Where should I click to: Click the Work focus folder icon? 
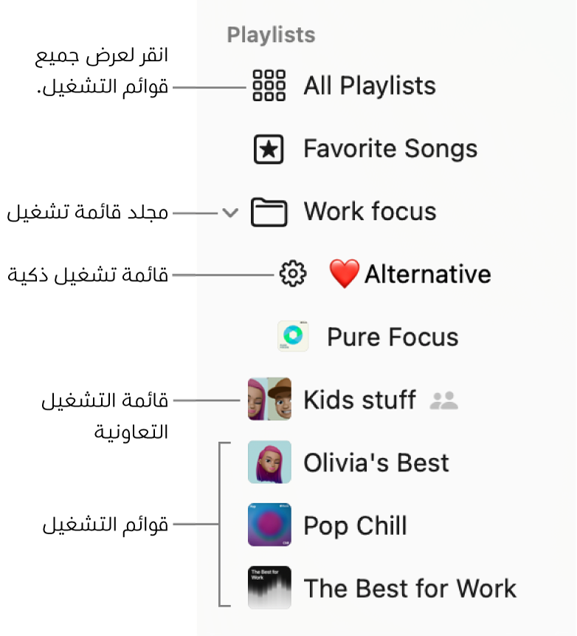269,212
